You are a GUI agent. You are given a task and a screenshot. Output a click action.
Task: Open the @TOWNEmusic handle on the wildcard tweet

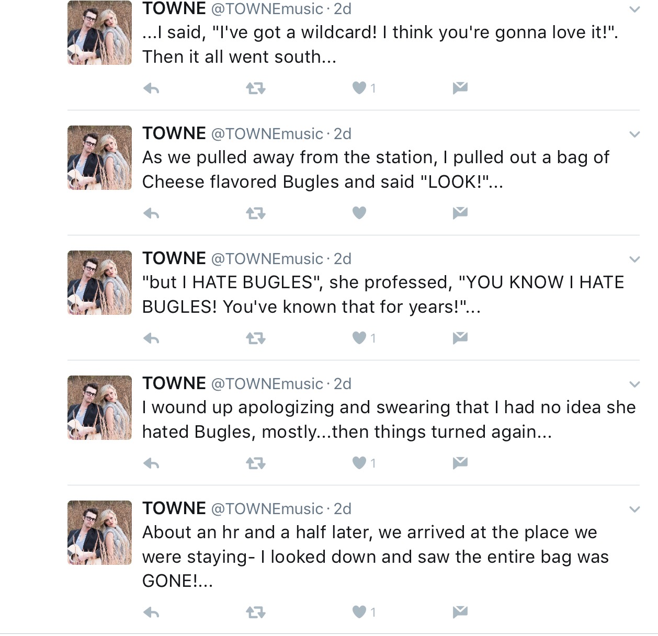267,9
